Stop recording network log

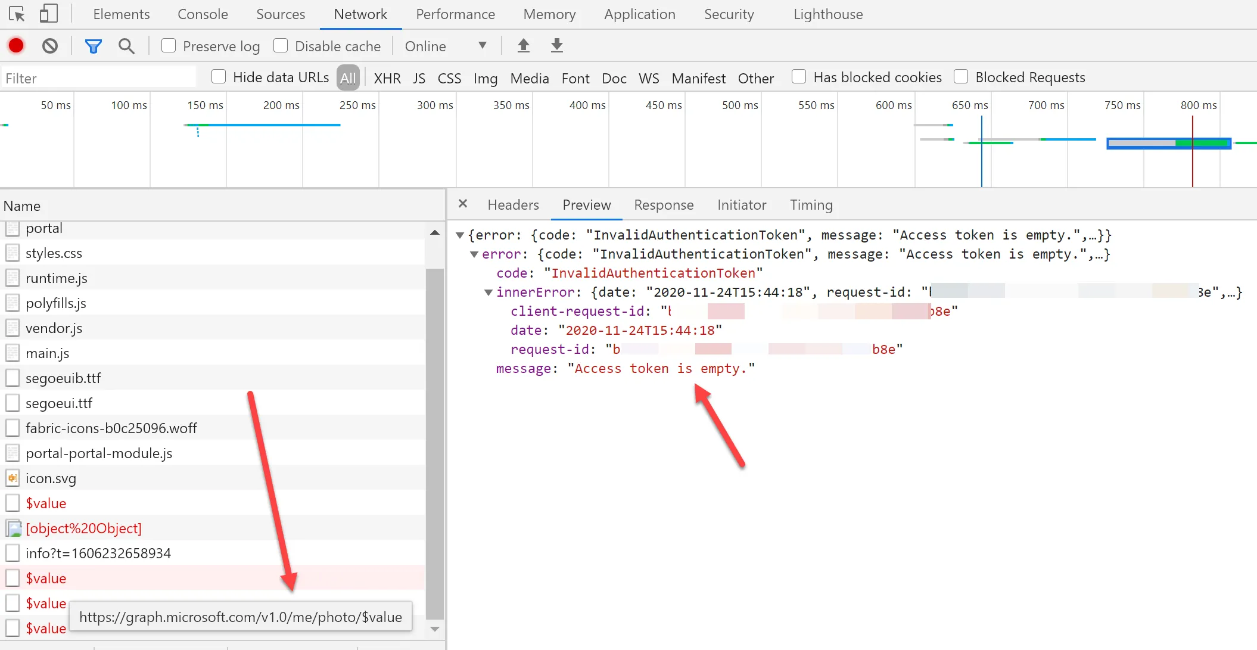point(16,45)
